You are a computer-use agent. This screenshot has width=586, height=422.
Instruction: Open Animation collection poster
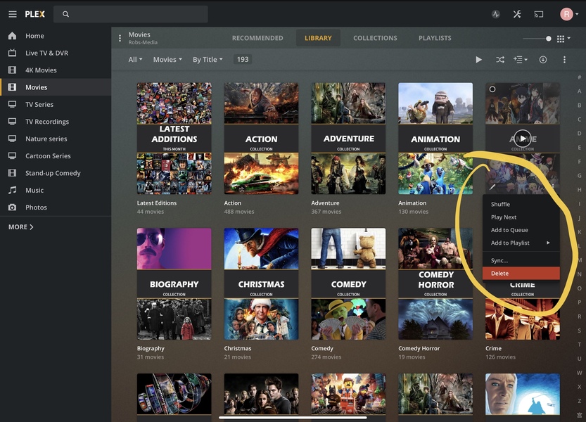pos(435,139)
